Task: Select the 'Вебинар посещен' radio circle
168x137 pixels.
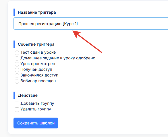Action: [x=17, y=81]
